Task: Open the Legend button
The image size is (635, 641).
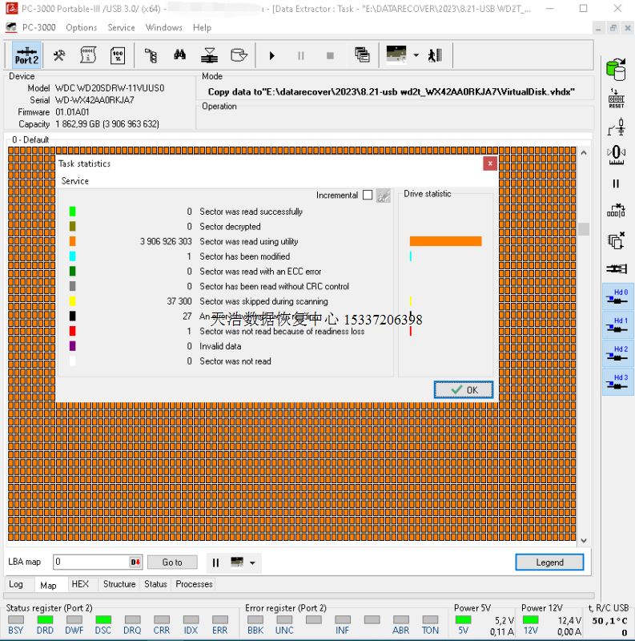Action: (x=549, y=562)
